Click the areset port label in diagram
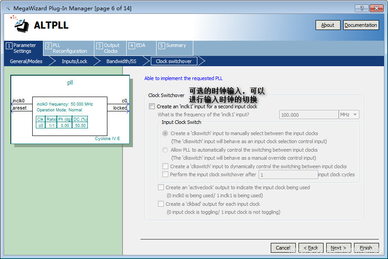 (x=20, y=108)
